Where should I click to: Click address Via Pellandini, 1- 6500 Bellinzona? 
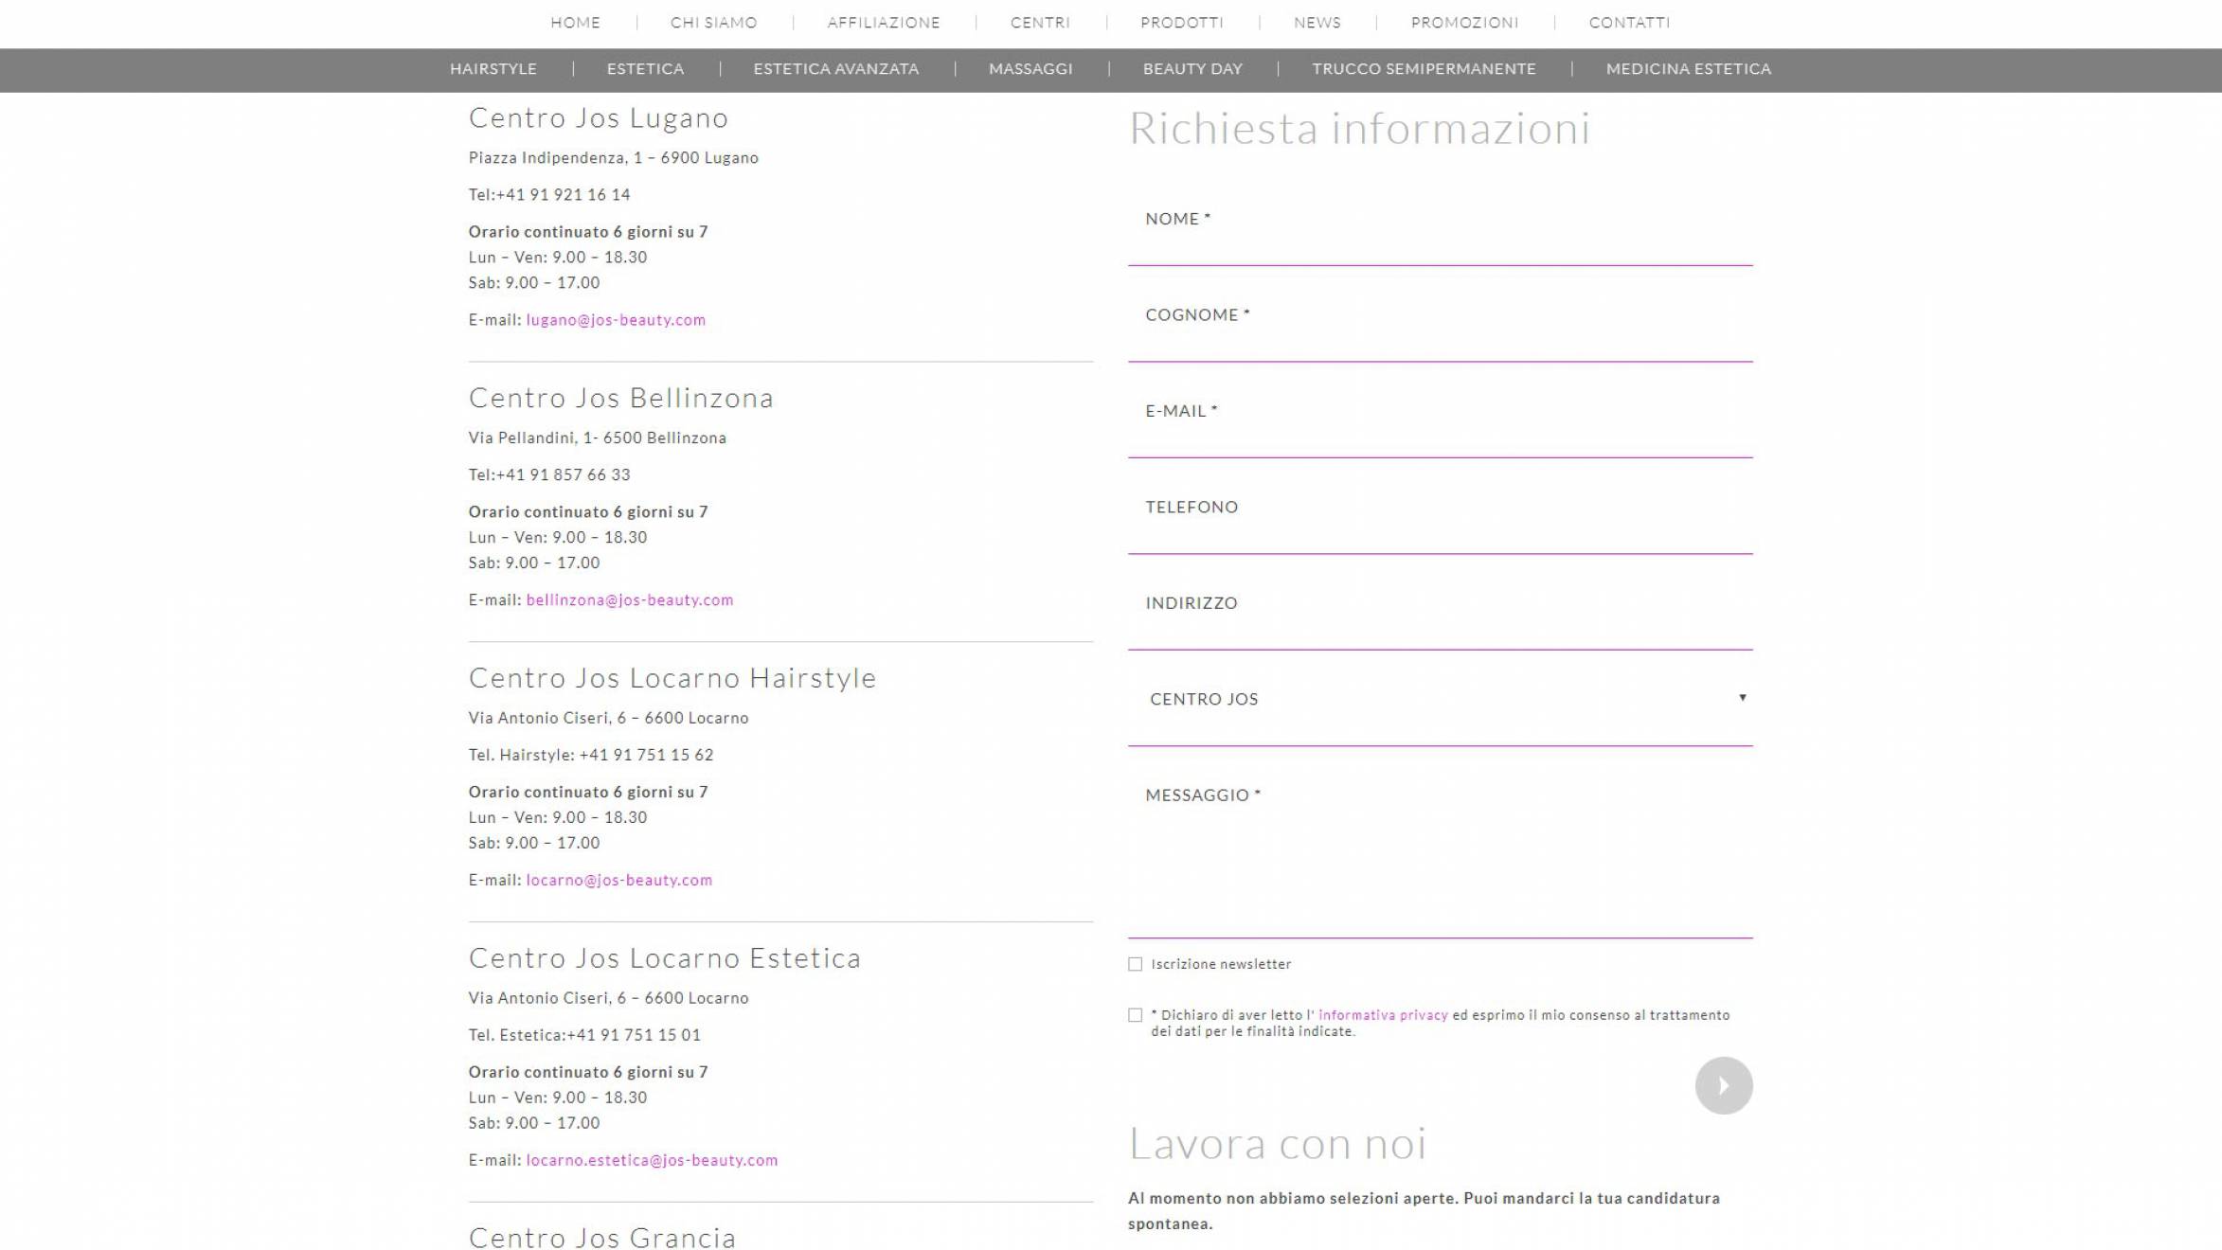click(x=598, y=438)
